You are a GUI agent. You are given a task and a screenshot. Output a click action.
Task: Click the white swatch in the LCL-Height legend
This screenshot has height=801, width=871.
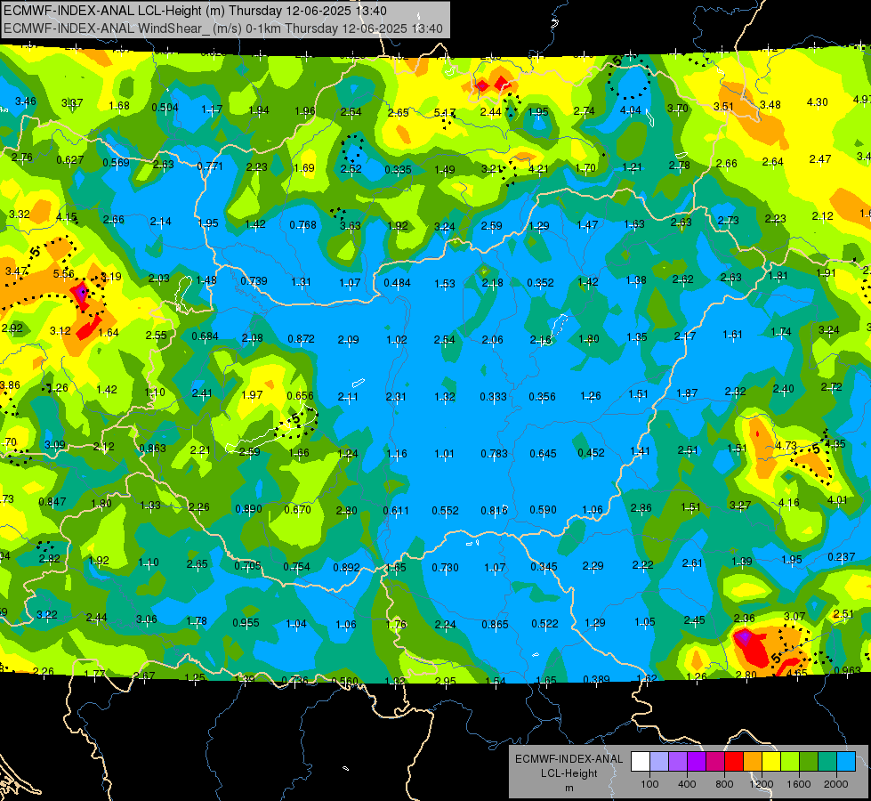pyautogui.click(x=641, y=761)
